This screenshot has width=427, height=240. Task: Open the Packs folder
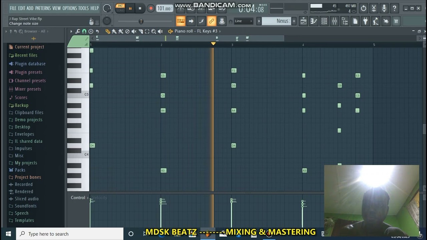pos(20,170)
